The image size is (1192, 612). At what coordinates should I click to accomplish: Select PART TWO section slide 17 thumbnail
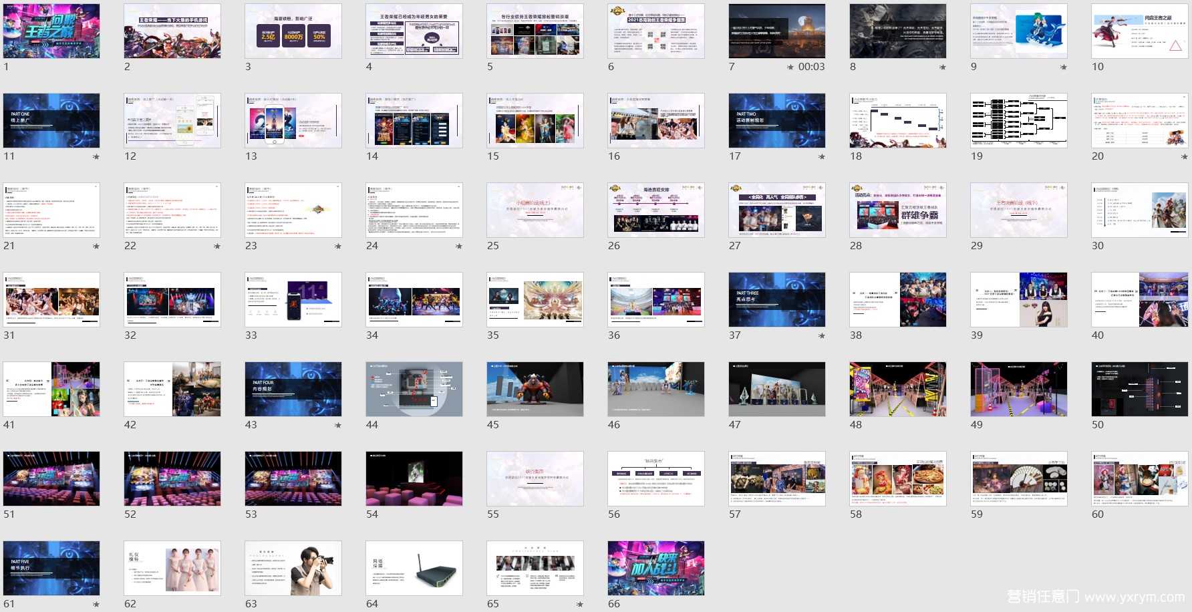click(x=777, y=121)
